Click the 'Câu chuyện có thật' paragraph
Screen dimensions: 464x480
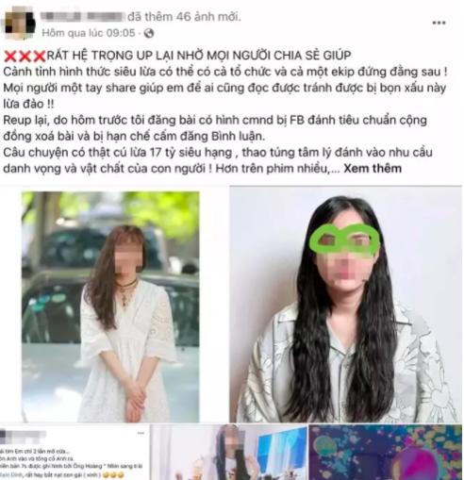point(218,160)
